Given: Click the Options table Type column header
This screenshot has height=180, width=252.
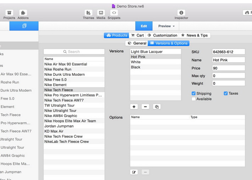Looking at the screenshot, I should coord(217,117).
